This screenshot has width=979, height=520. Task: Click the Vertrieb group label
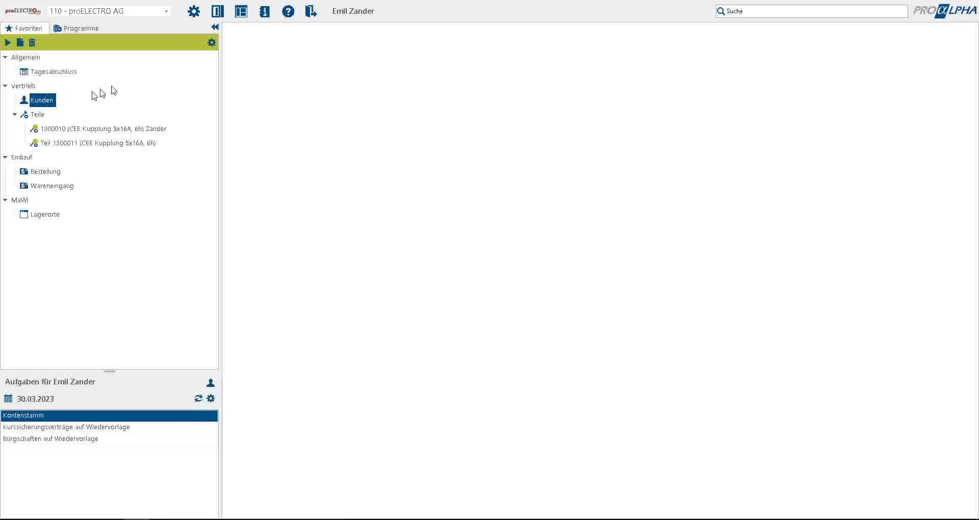click(23, 86)
